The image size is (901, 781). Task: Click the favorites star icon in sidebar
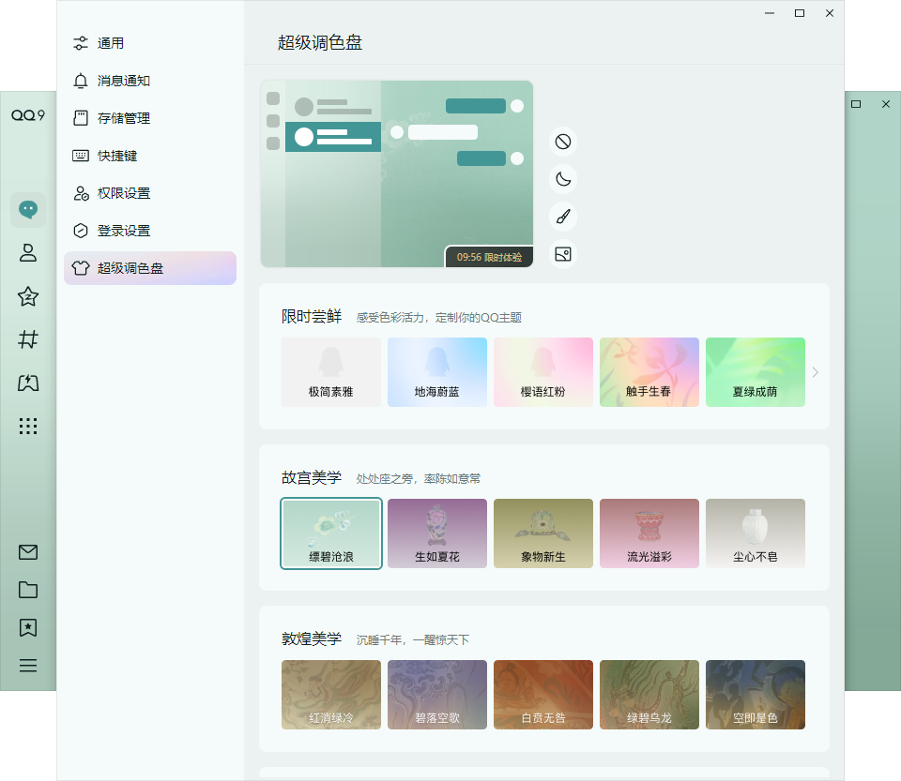tap(28, 296)
